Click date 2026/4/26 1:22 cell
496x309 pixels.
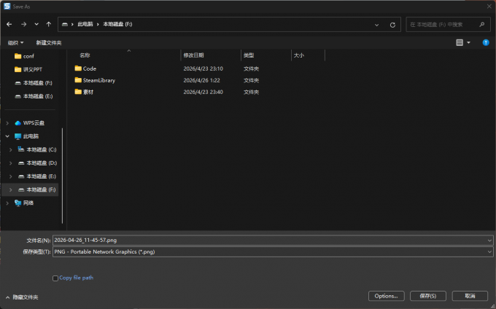pos(201,80)
